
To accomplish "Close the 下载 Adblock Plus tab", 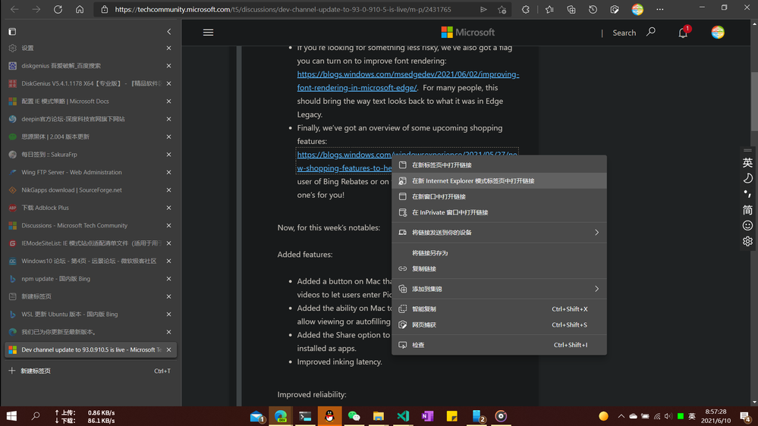I will (168, 208).
